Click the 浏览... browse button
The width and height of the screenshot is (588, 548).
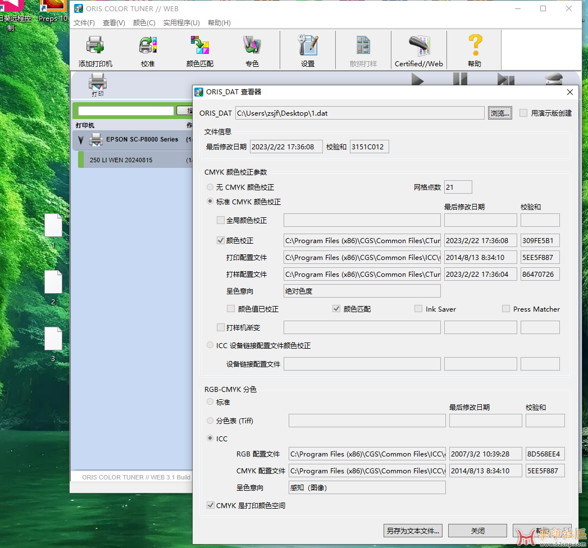click(500, 113)
